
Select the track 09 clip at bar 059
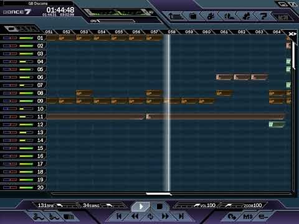click(x=189, y=101)
